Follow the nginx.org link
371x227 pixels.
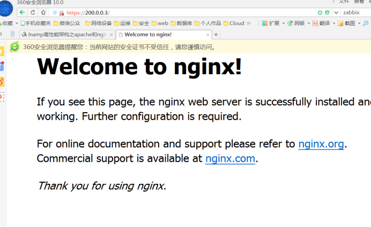point(321,144)
